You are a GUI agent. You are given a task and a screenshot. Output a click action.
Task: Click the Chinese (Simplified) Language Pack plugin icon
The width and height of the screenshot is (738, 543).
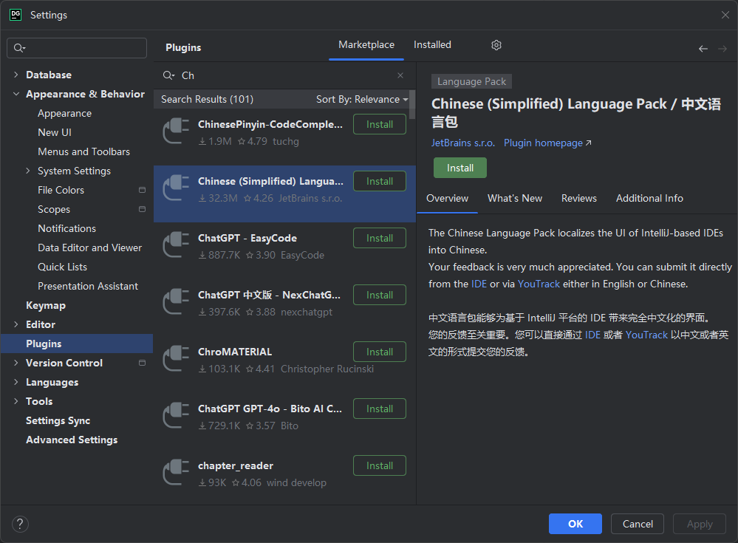click(x=176, y=188)
